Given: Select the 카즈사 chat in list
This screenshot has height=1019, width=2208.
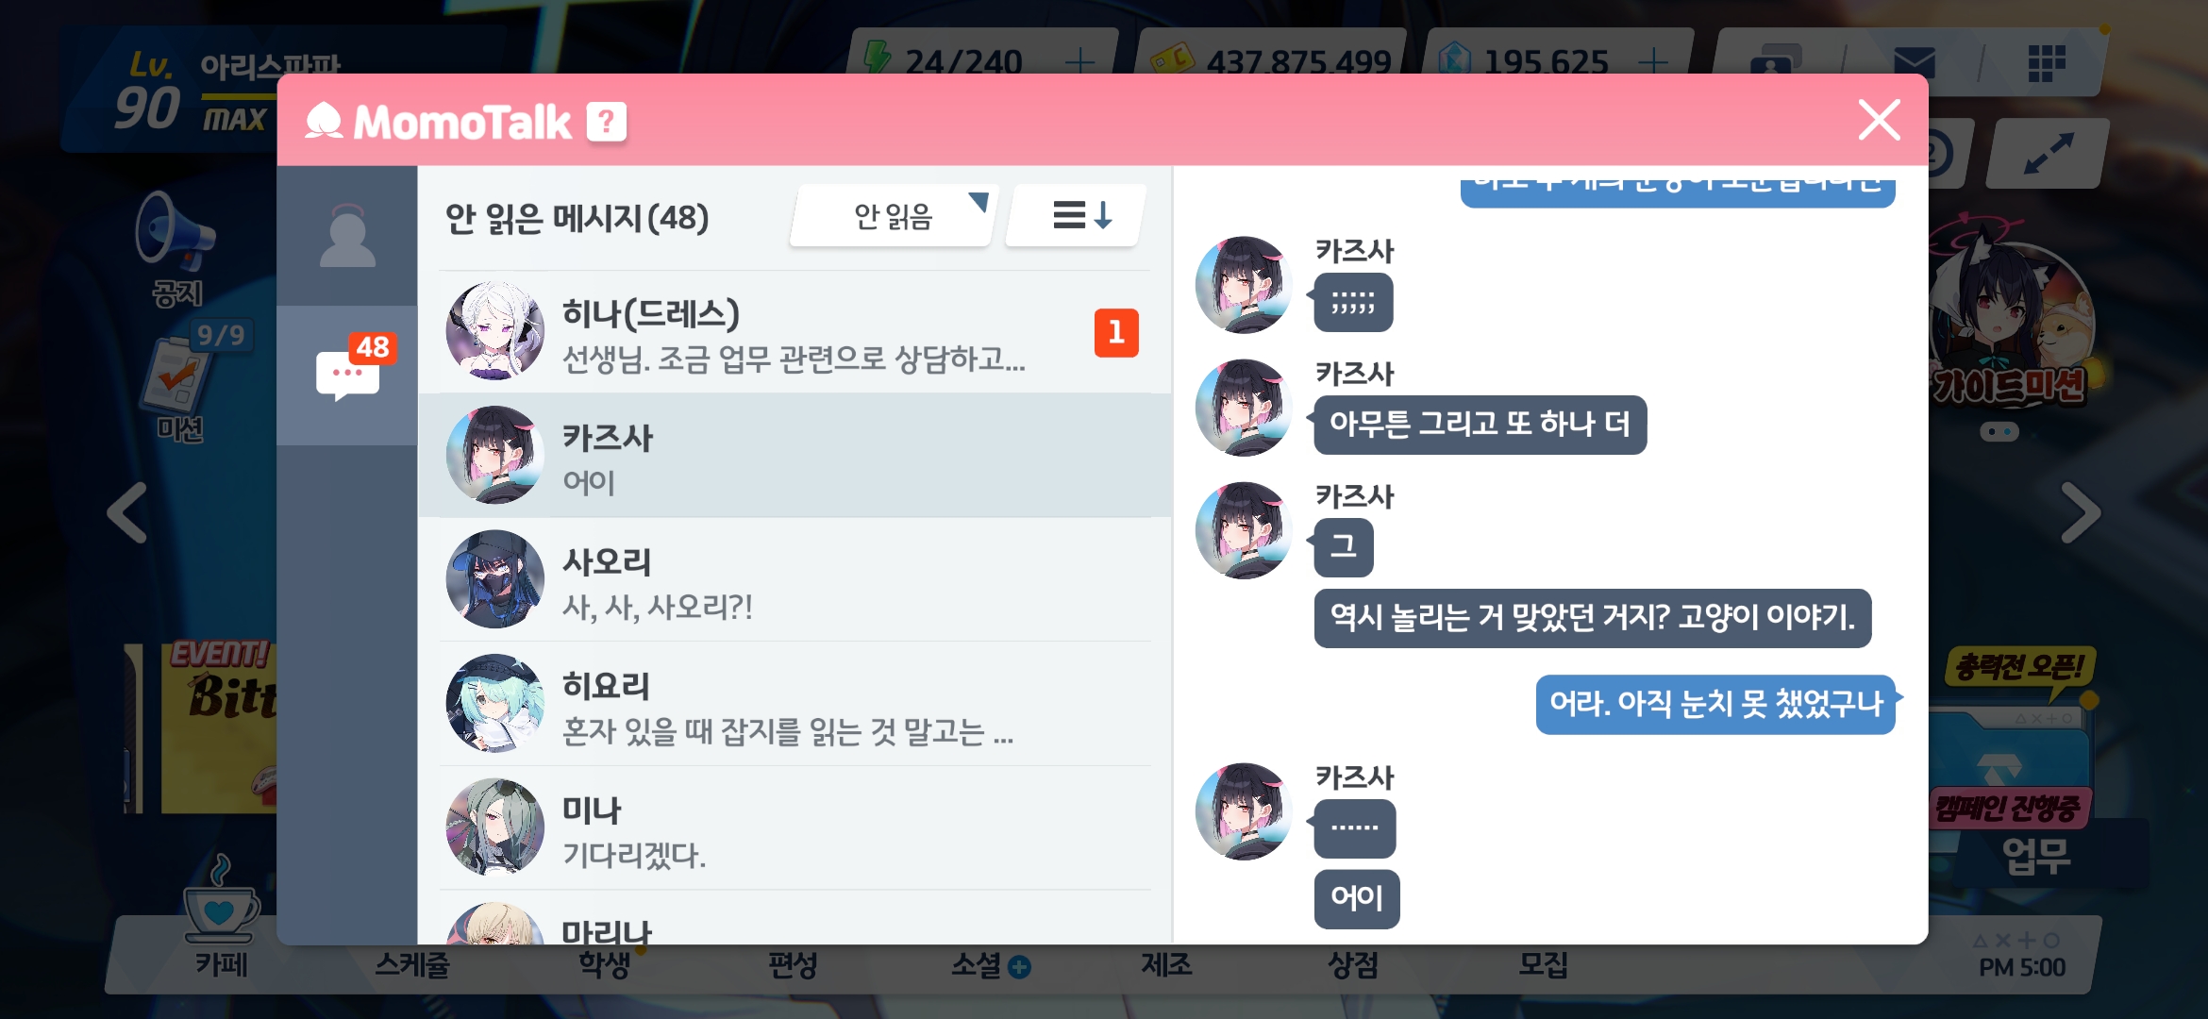Looking at the screenshot, I should pyautogui.click(x=795, y=456).
